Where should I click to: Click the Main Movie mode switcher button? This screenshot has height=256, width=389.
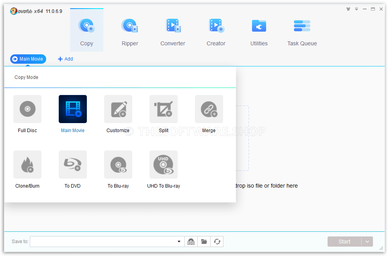28,59
